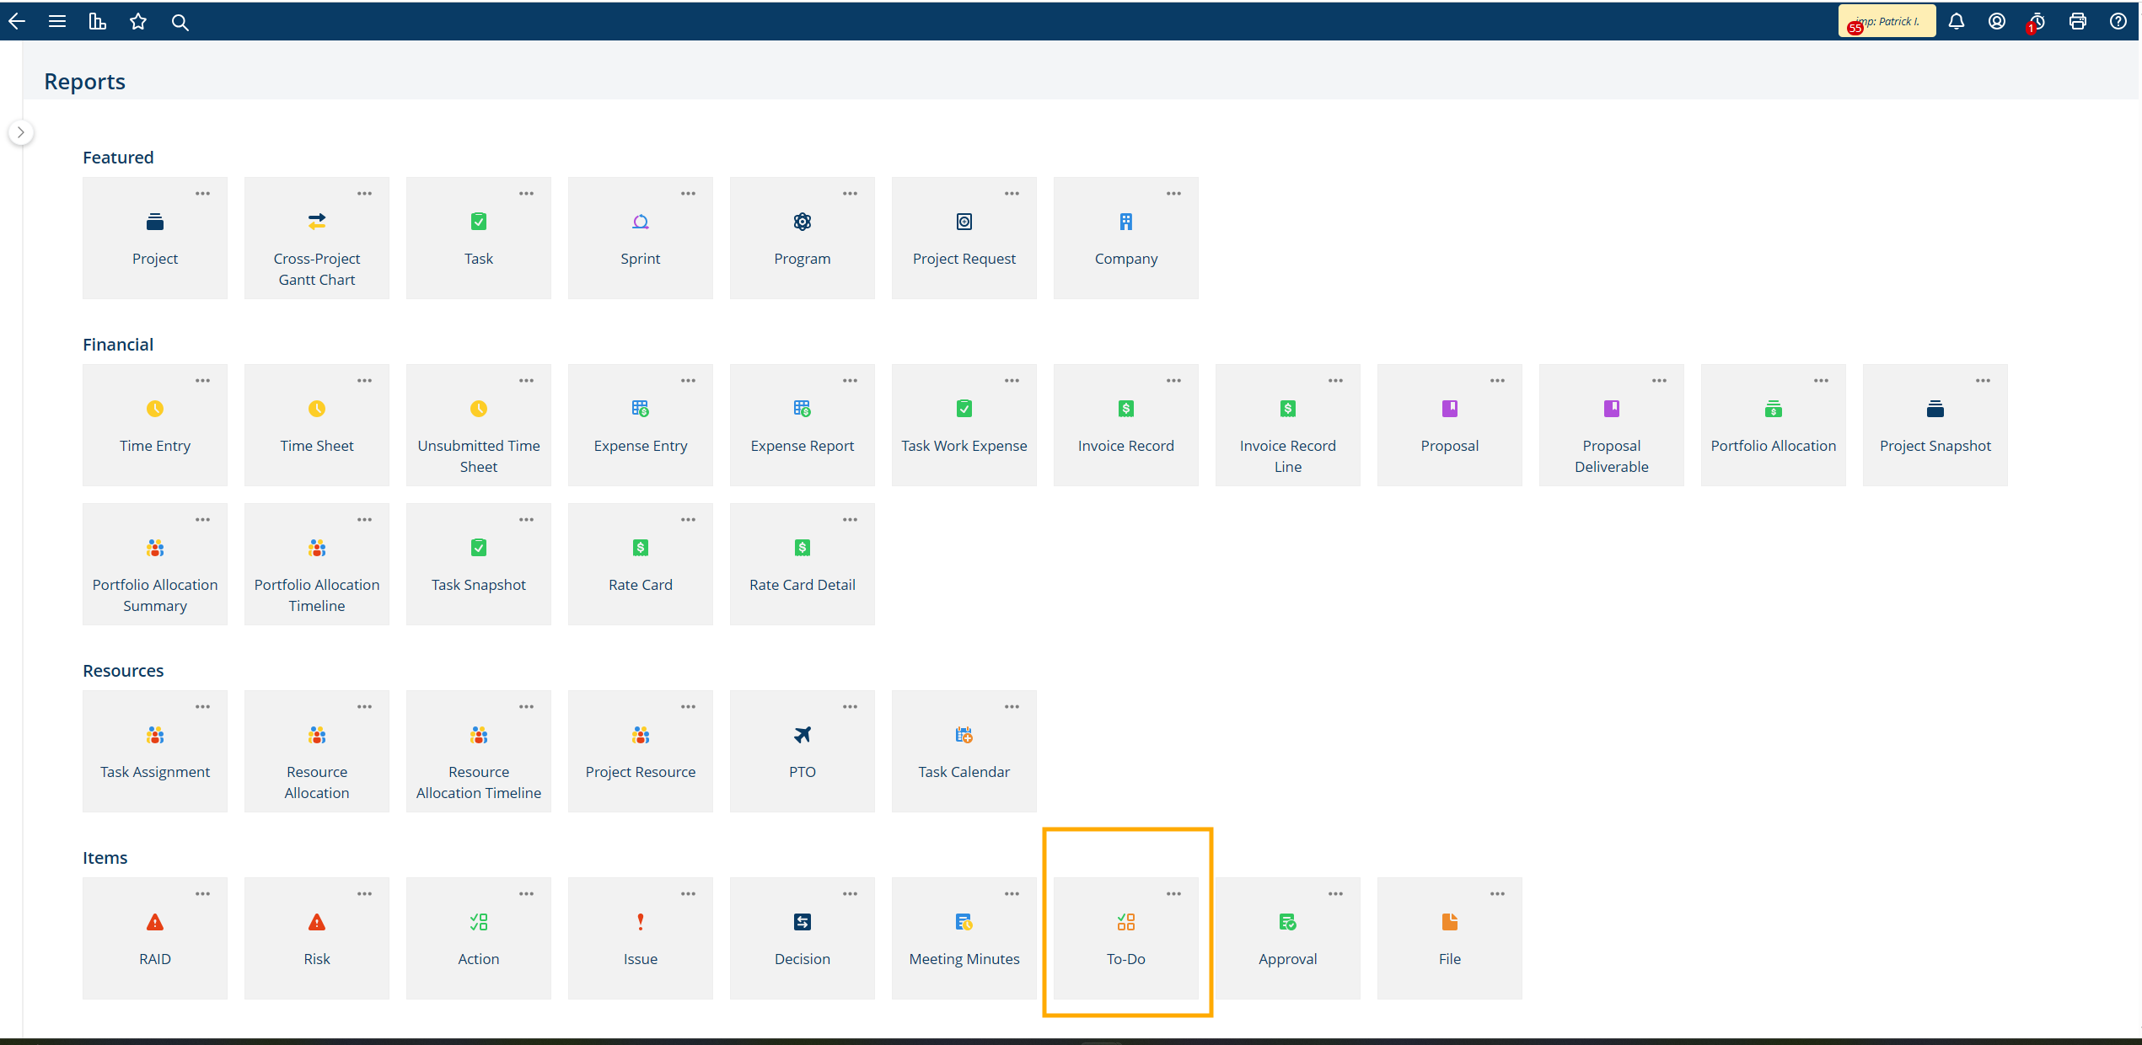The width and height of the screenshot is (2142, 1045).
Task: Open the timer icon with red badge
Action: click(x=2037, y=22)
